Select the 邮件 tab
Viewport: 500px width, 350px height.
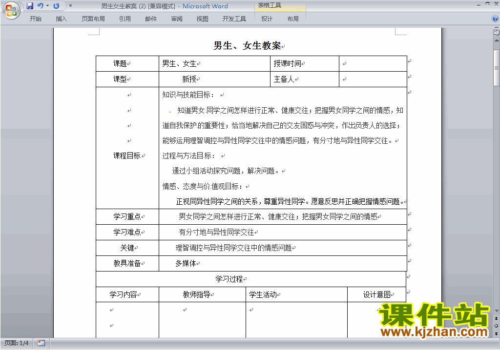(151, 19)
